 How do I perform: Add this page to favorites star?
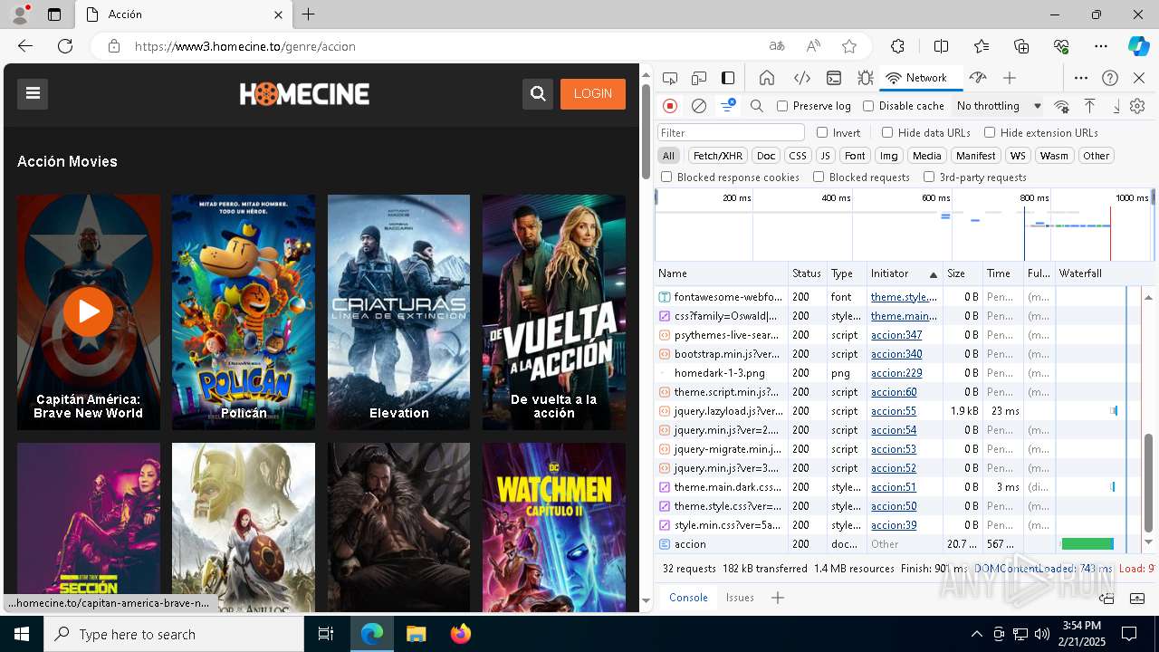click(x=849, y=46)
